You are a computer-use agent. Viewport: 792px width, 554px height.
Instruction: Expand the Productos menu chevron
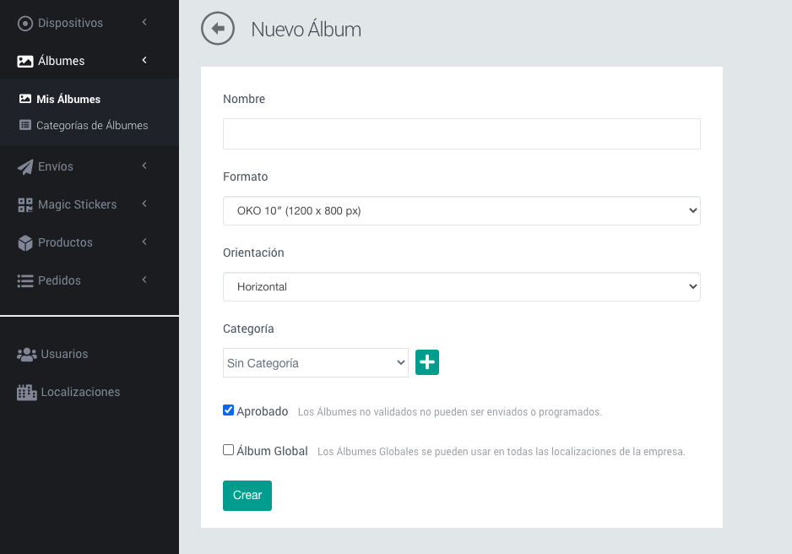click(144, 242)
